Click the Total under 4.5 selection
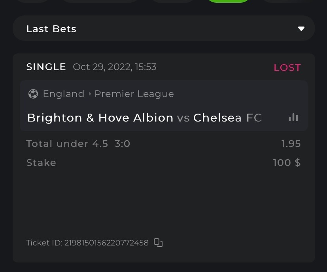 click(67, 143)
